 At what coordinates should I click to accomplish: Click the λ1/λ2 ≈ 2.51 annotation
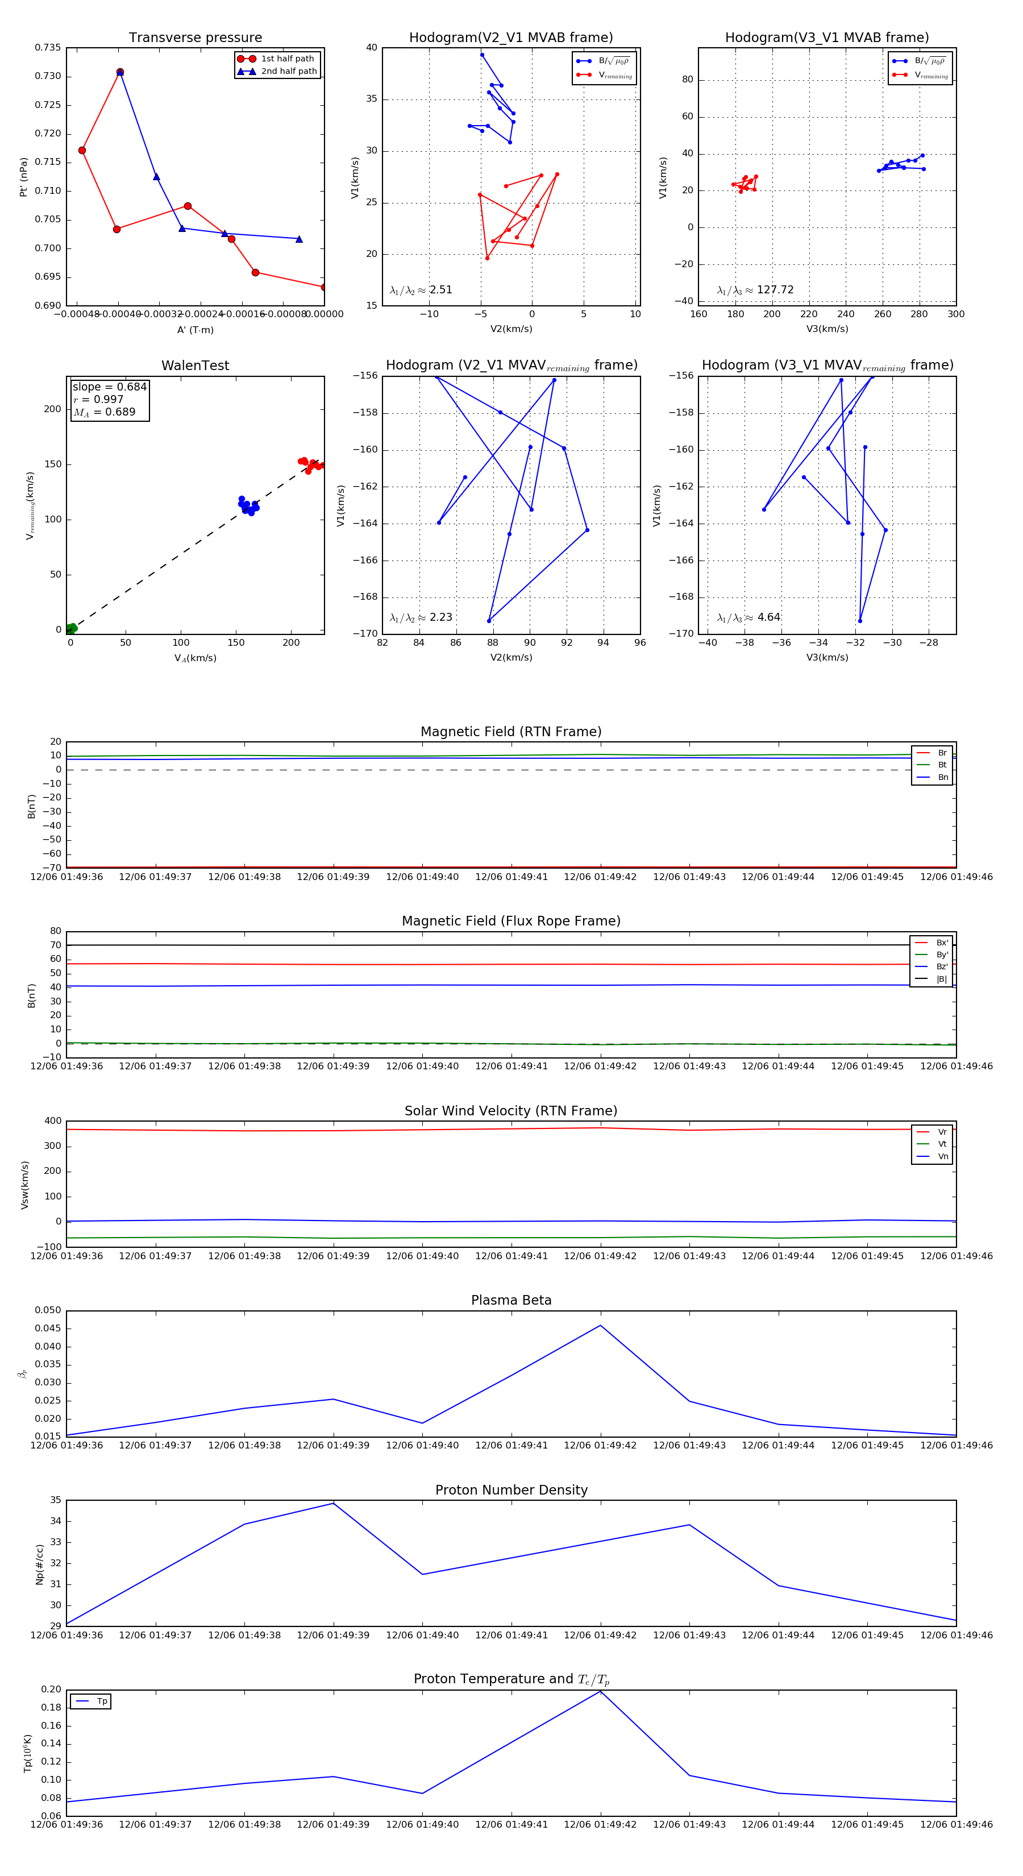click(x=421, y=290)
